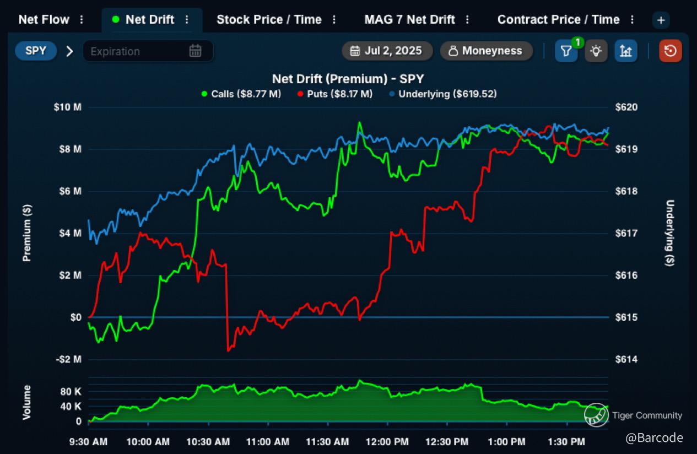Open the Moneyness filter dropdown

[486, 51]
